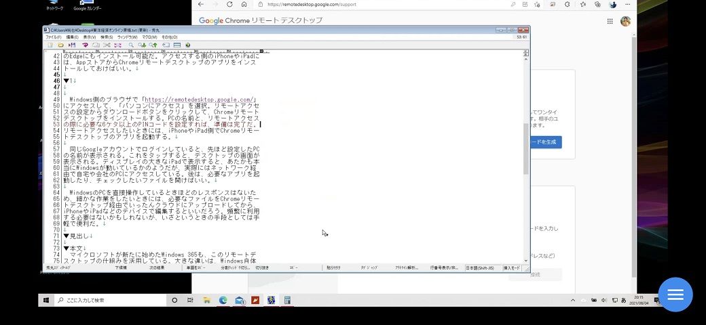This screenshot has height=325, width=706.
Task: Open the Mail app on the taskbar
Action: pos(239,300)
